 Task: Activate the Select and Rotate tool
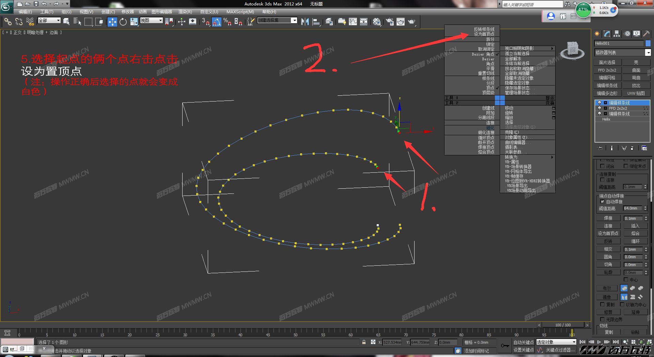(123, 22)
